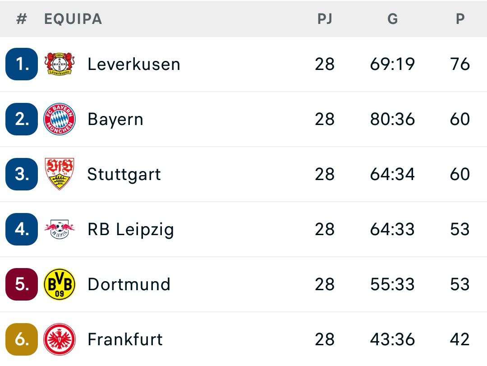Click the FC Bayern München logo

click(x=60, y=119)
